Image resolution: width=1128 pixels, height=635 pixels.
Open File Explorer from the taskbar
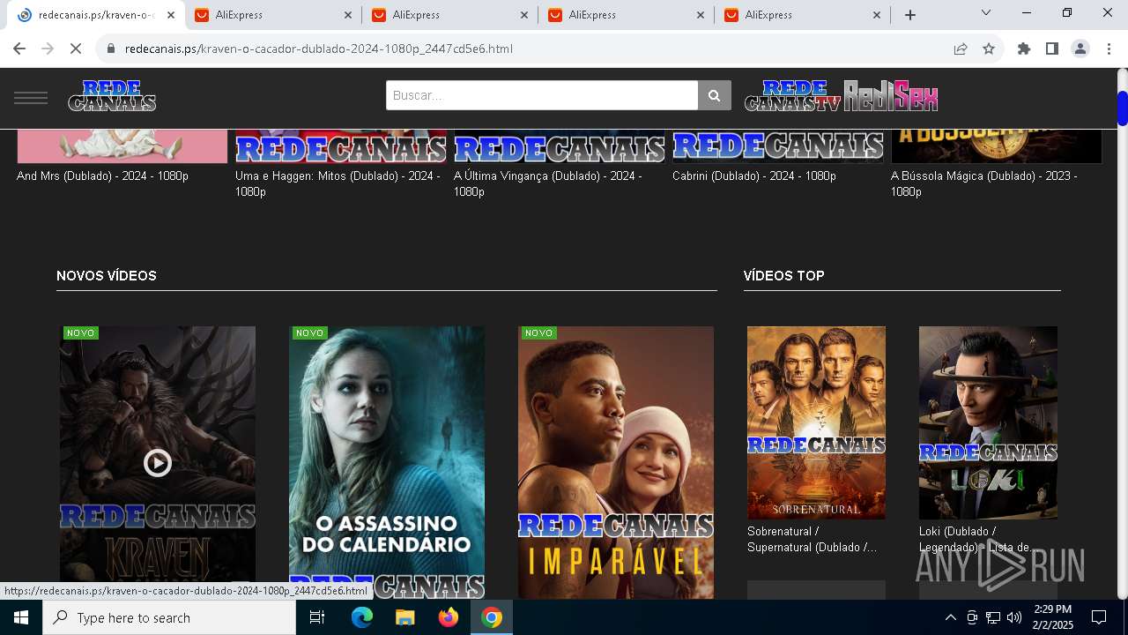[405, 617]
